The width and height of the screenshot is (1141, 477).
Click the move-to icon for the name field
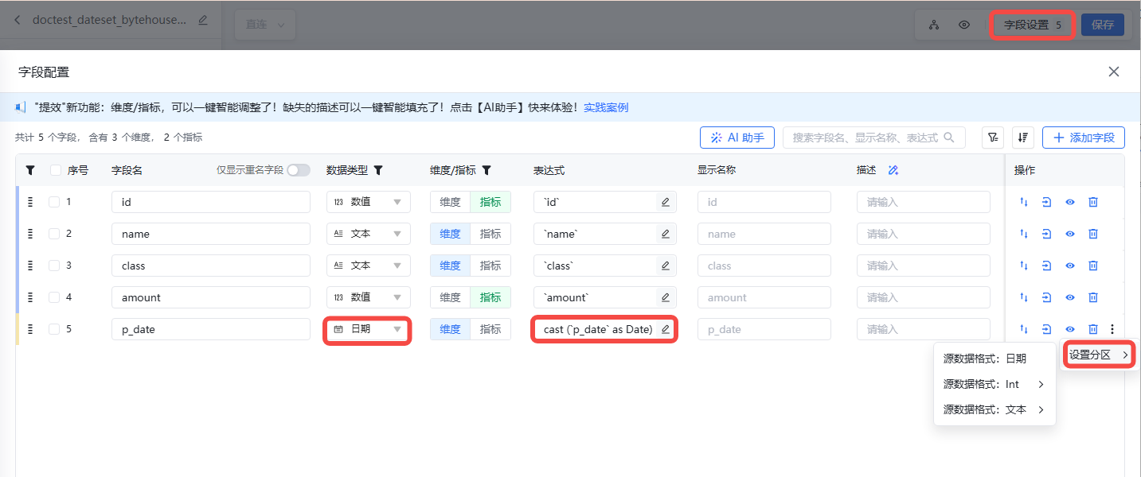click(x=1047, y=234)
